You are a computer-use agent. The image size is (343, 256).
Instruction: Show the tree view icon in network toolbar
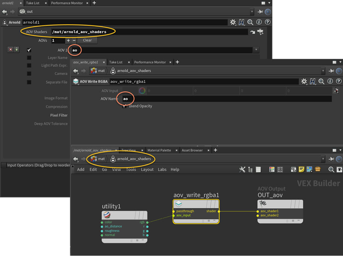[250, 169]
